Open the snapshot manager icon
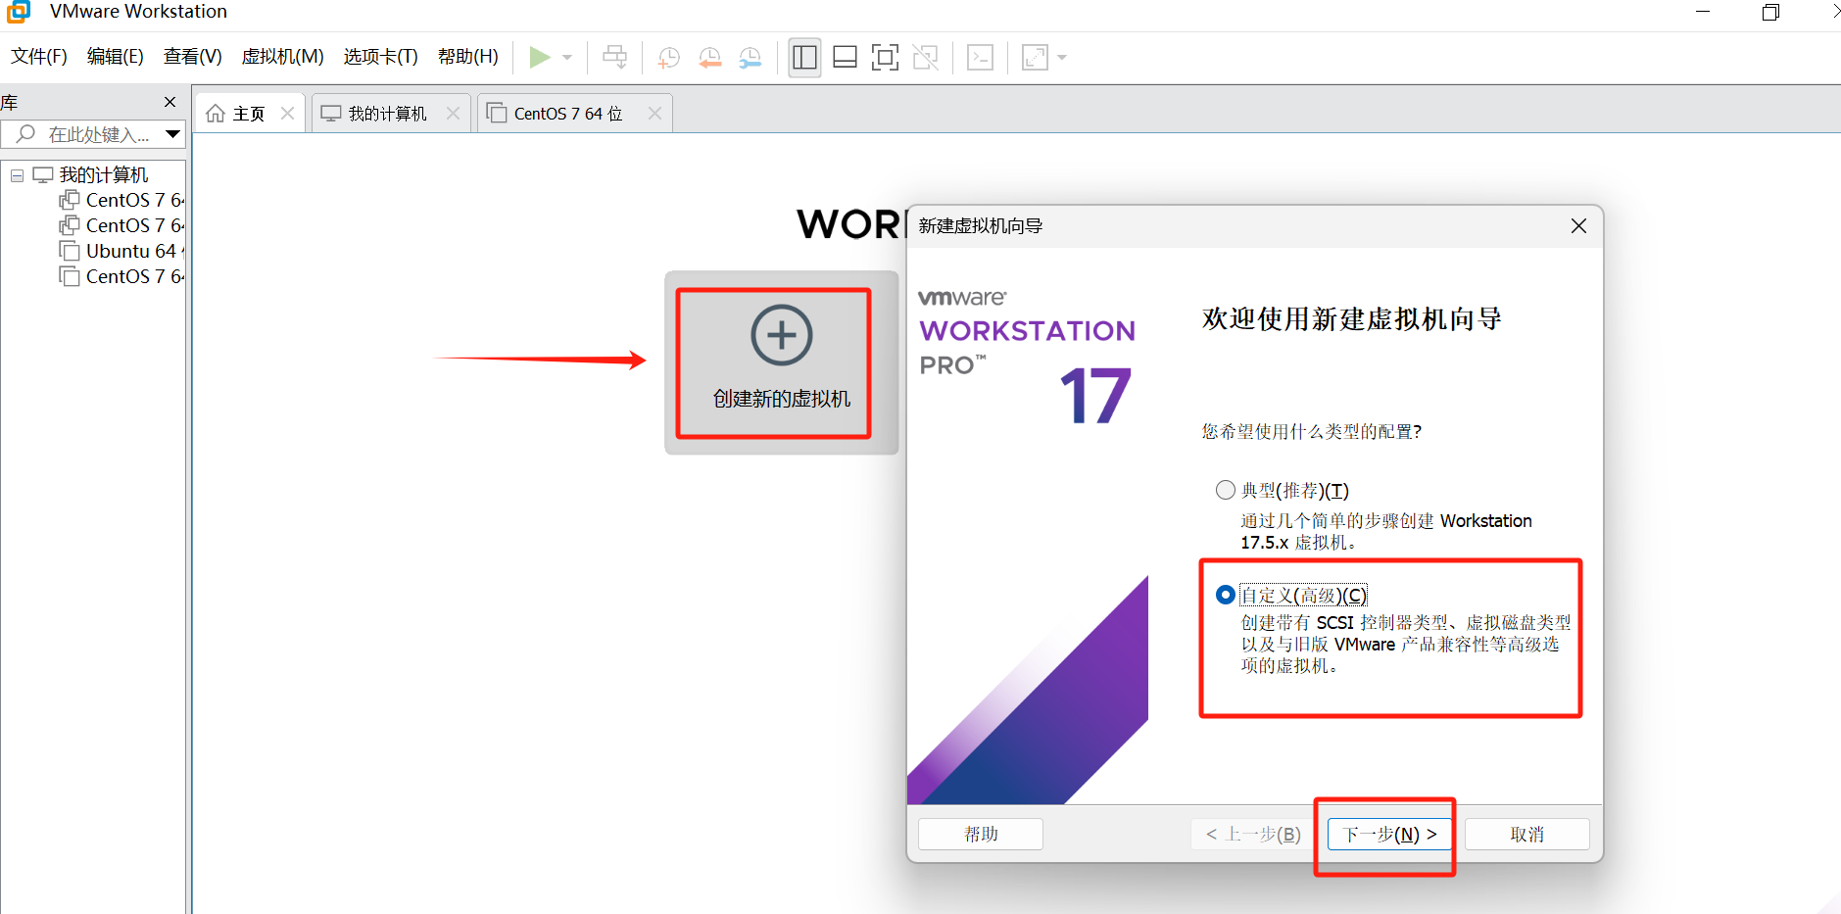The width and height of the screenshot is (1841, 914). coord(750,58)
